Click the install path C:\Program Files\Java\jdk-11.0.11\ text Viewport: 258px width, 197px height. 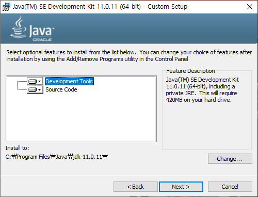click(x=56, y=157)
